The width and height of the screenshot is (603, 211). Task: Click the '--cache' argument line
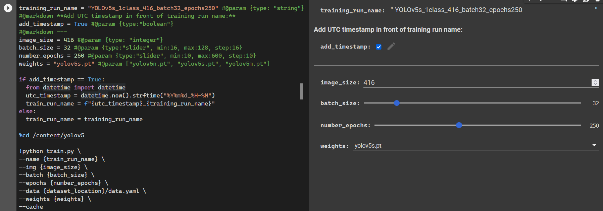(x=31, y=207)
